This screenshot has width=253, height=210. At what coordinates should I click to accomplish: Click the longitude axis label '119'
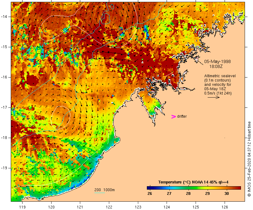click(x=22, y=207)
